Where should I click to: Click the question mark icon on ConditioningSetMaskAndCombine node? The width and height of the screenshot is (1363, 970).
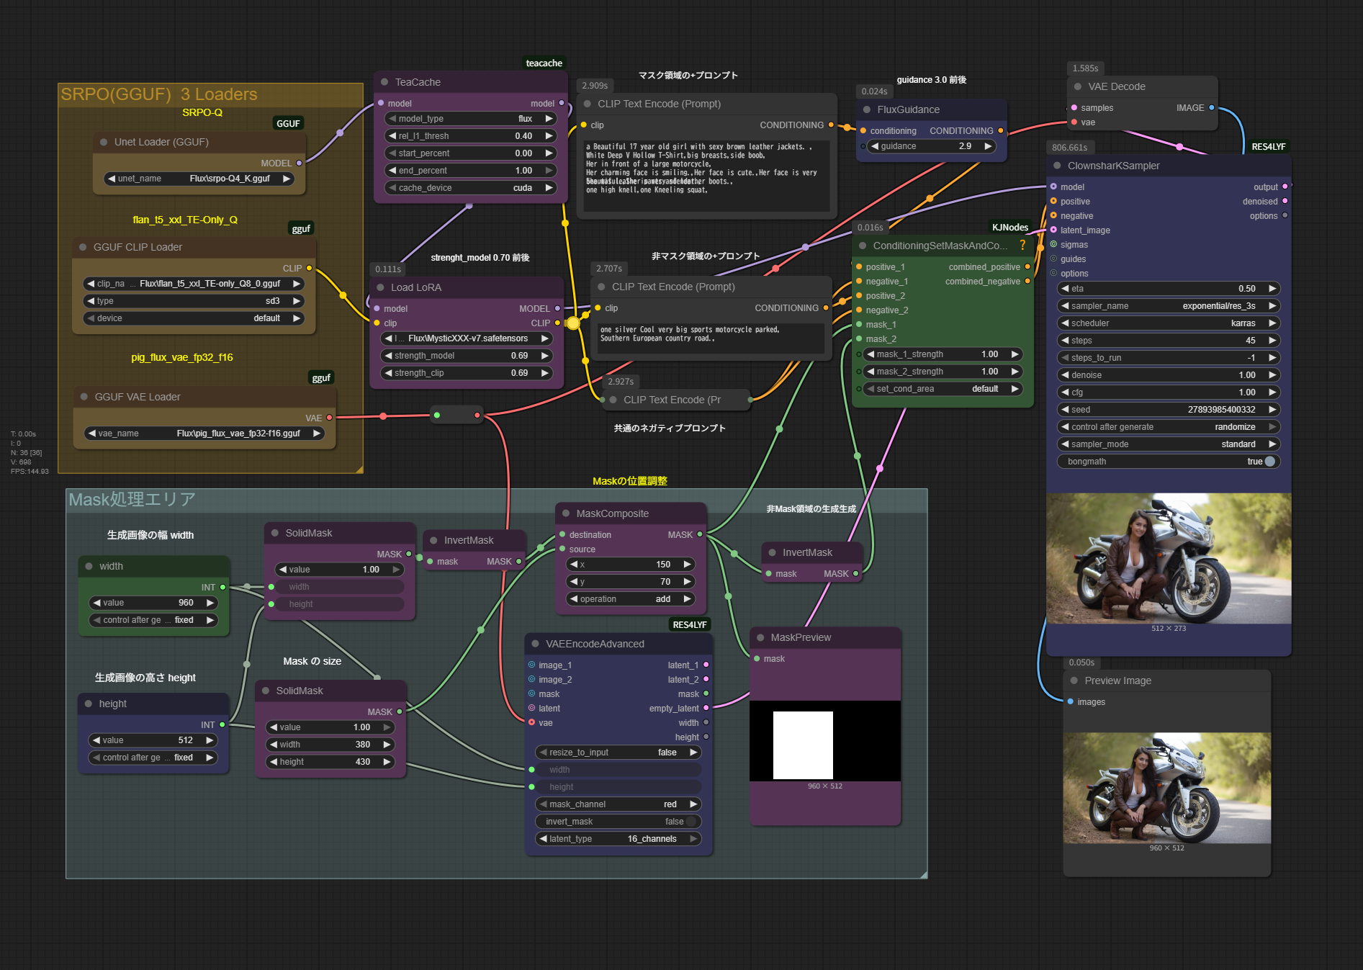tap(1022, 246)
